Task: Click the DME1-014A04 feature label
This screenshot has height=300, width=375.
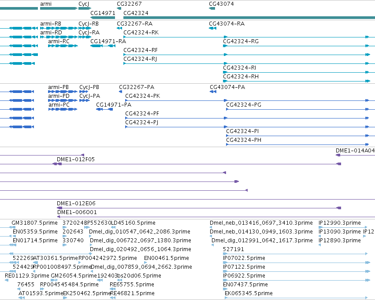Action: click(355, 151)
